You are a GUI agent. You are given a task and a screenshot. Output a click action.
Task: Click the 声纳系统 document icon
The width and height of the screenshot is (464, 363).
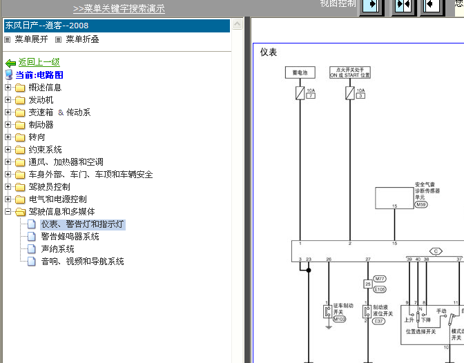click(32, 249)
